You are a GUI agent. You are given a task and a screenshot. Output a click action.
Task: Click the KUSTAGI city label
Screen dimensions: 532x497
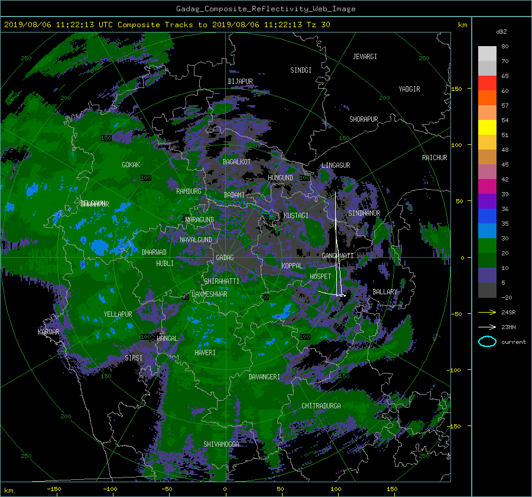296,216
